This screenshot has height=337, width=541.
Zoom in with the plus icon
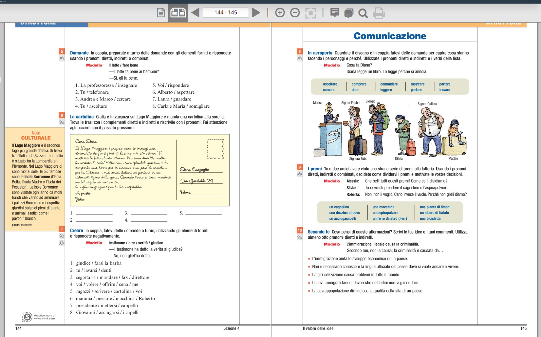coord(280,13)
